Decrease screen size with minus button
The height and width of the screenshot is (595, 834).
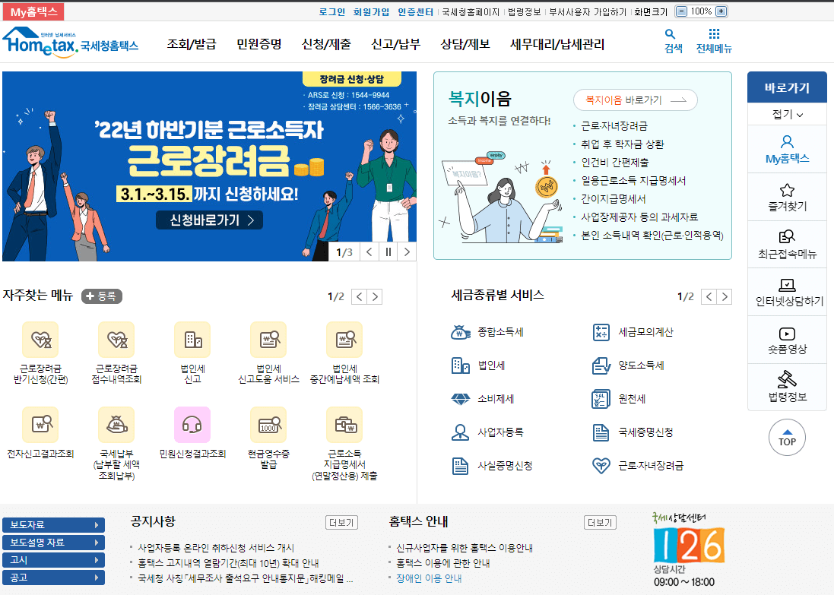[682, 11]
